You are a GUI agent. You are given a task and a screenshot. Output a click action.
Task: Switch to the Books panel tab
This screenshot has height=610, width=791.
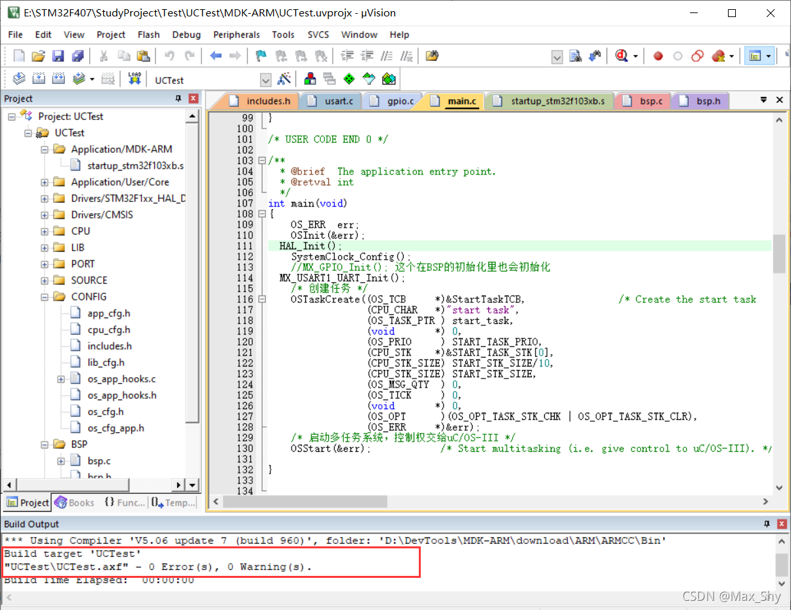click(75, 502)
